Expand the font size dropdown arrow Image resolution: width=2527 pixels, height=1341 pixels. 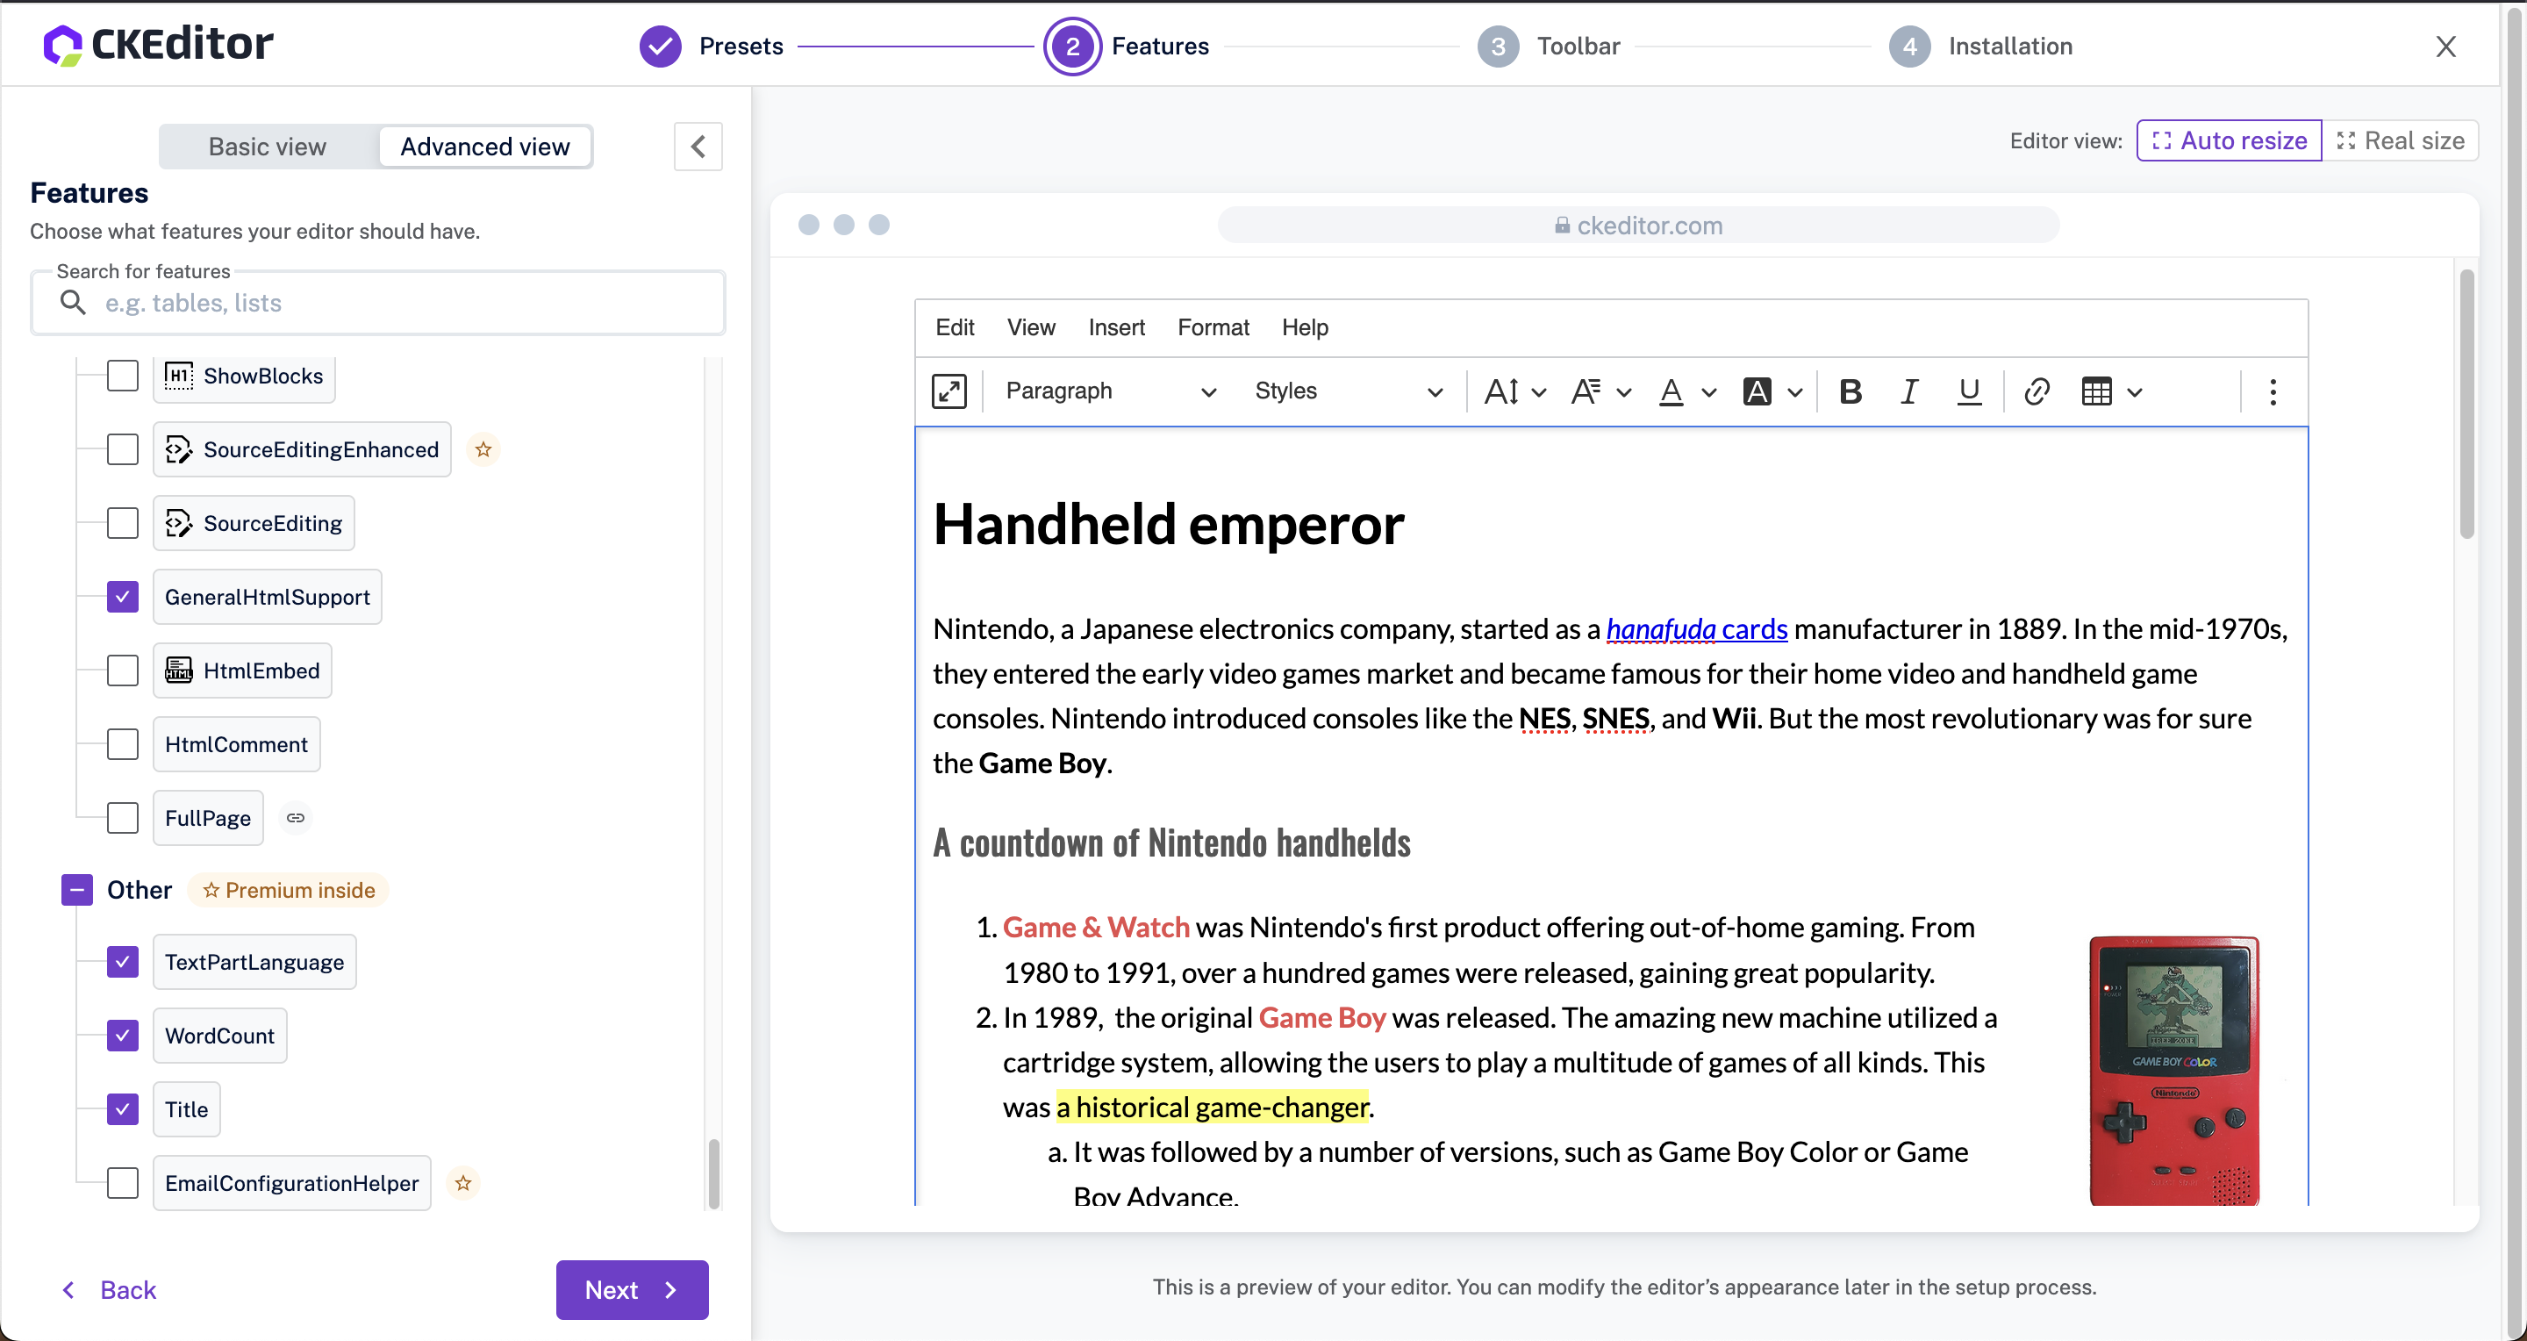pyautogui.click(x=1539, y=392)
